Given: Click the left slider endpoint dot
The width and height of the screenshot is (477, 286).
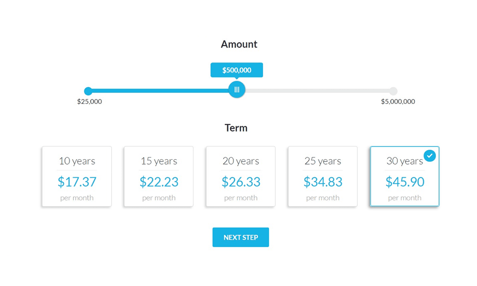Looking at the screenshot, I should pyautogui.click(x=89, y=91).
